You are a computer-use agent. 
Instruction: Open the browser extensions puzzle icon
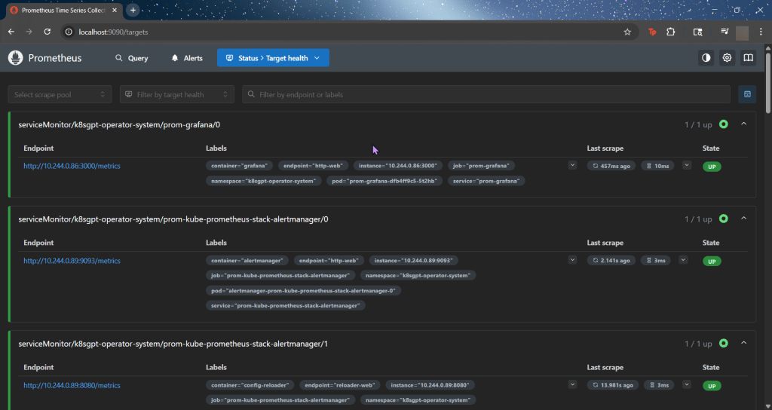[x=670, y=32]
